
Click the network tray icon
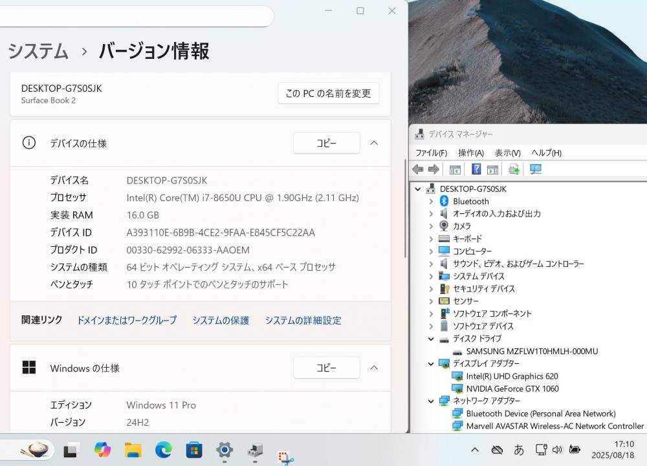[541, 450]
